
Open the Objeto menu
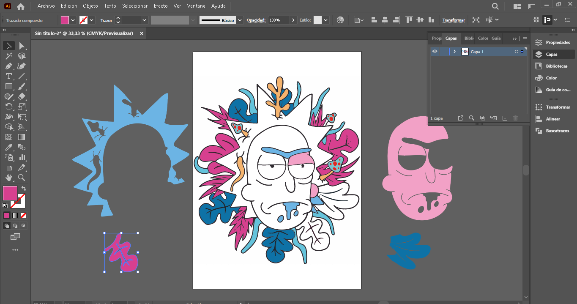(90, 6)
